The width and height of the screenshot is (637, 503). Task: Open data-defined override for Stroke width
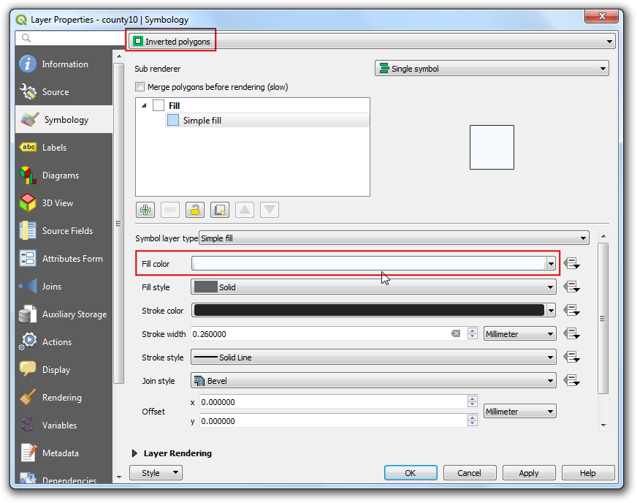(x=571, y=334)
